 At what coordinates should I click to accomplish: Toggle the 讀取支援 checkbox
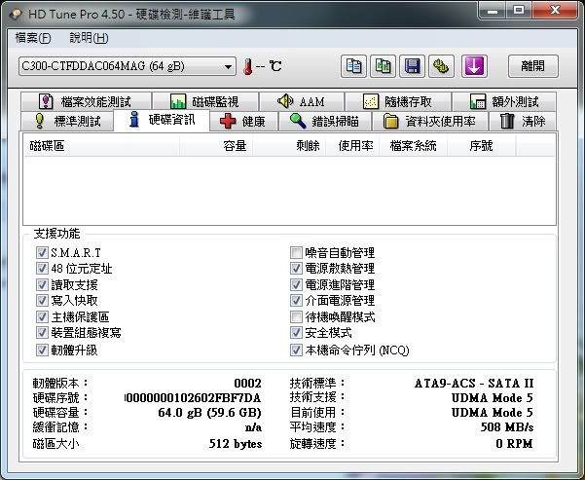(42, 285)
